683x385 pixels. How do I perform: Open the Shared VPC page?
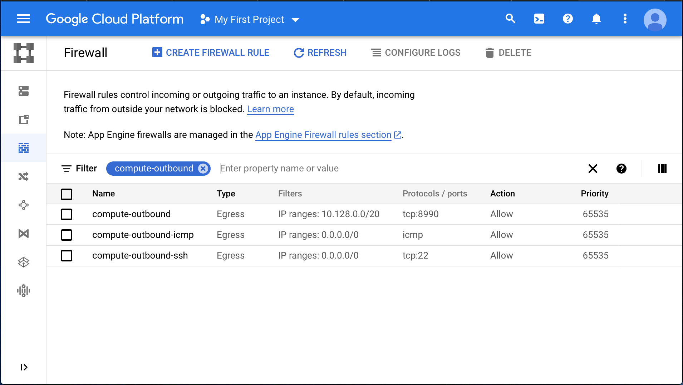24,234
